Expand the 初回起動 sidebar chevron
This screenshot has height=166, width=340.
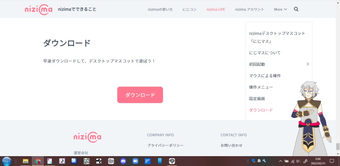308,64
